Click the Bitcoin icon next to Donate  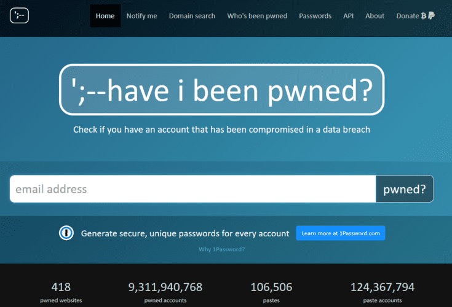424,16
